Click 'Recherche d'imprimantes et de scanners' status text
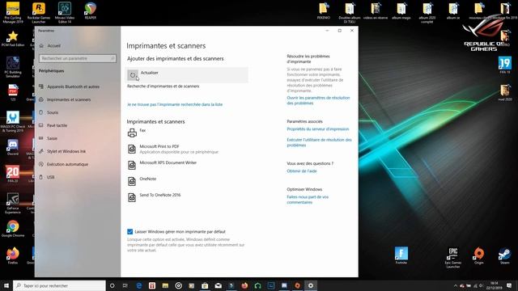 (163, 86)
